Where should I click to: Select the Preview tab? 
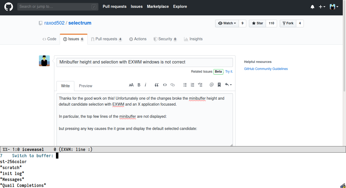(86, 86)
